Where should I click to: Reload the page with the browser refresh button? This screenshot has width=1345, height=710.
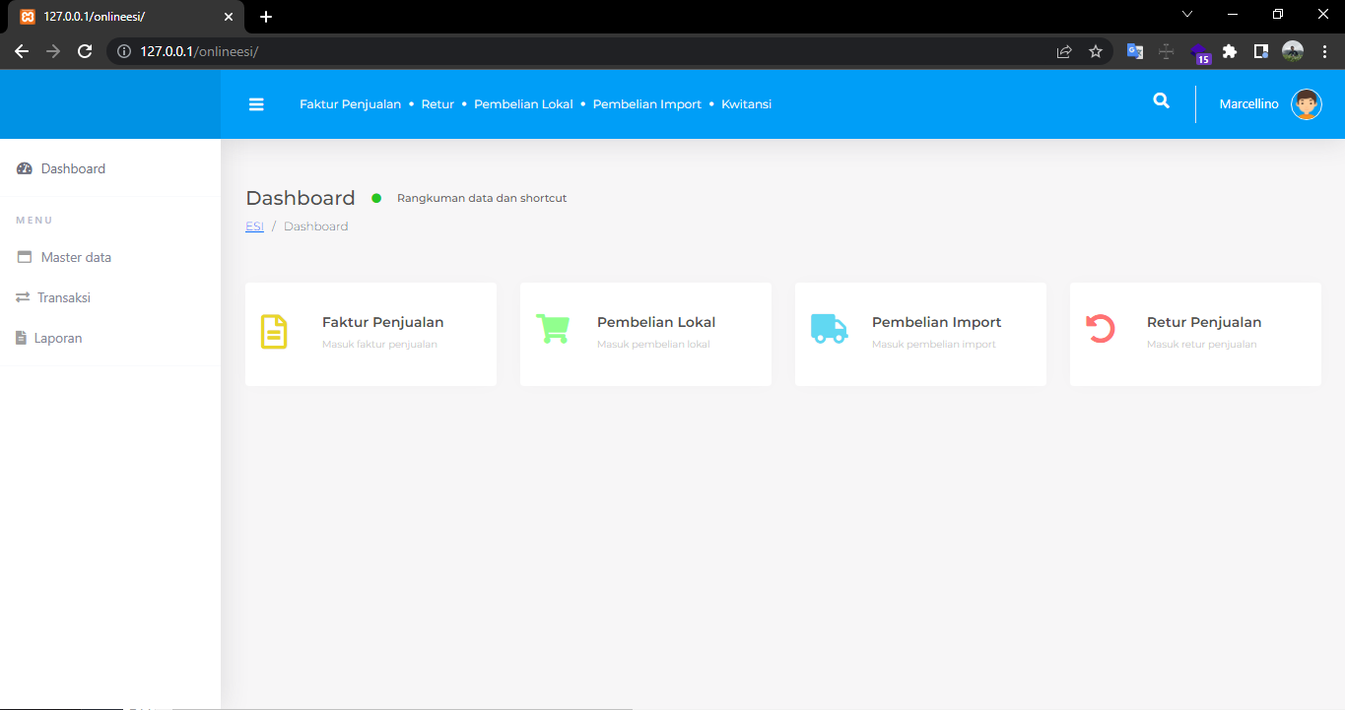[85, 52]
